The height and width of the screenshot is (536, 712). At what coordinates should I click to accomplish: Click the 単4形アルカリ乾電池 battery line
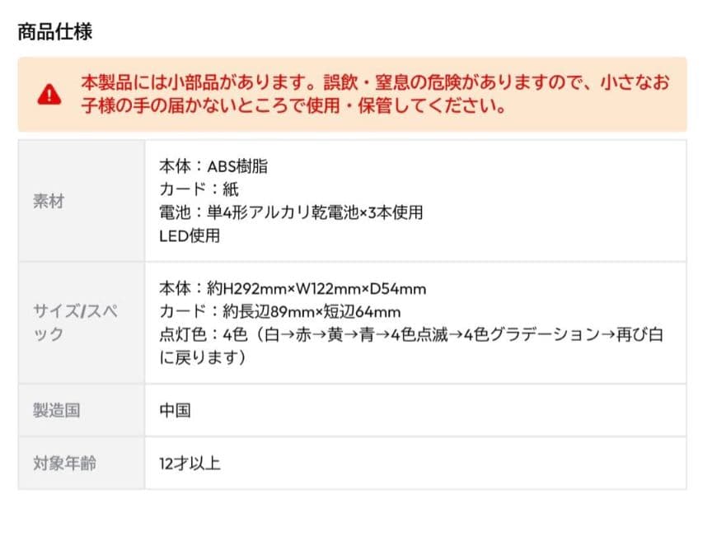tap(291, 212)
